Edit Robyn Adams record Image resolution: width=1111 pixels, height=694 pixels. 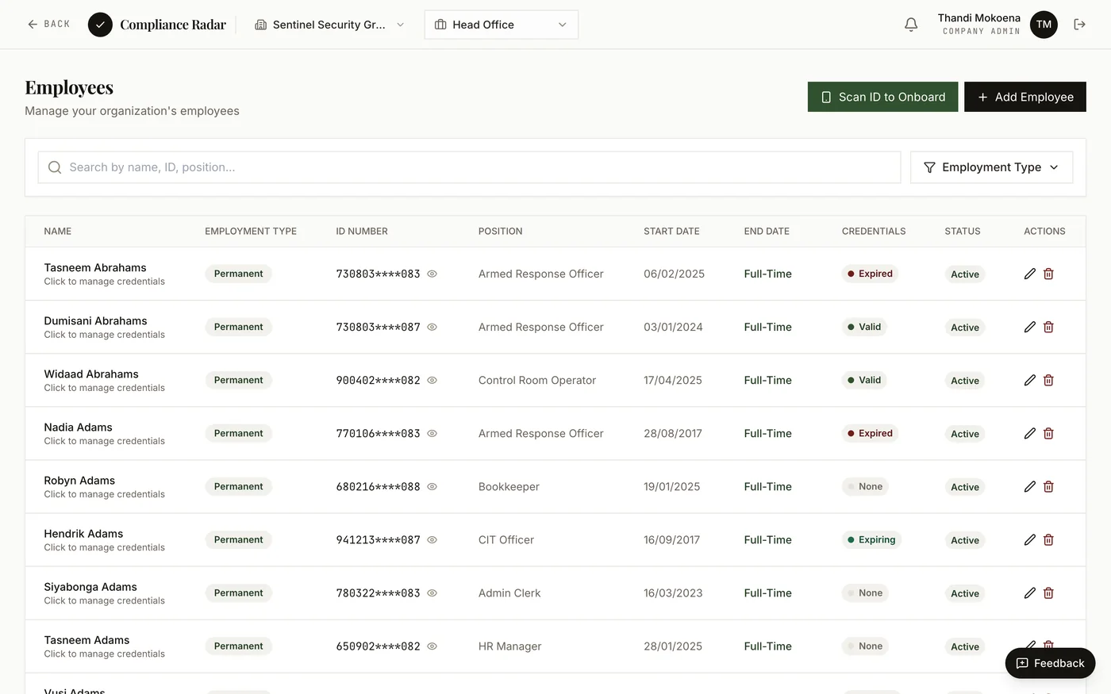1030,486
